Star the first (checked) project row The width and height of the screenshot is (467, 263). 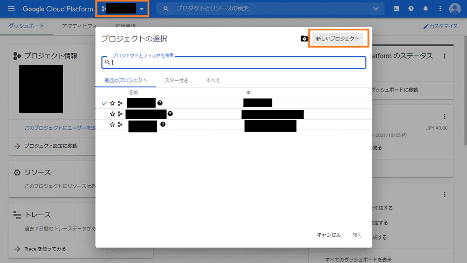pyautogui.click(x=112, y=103)
